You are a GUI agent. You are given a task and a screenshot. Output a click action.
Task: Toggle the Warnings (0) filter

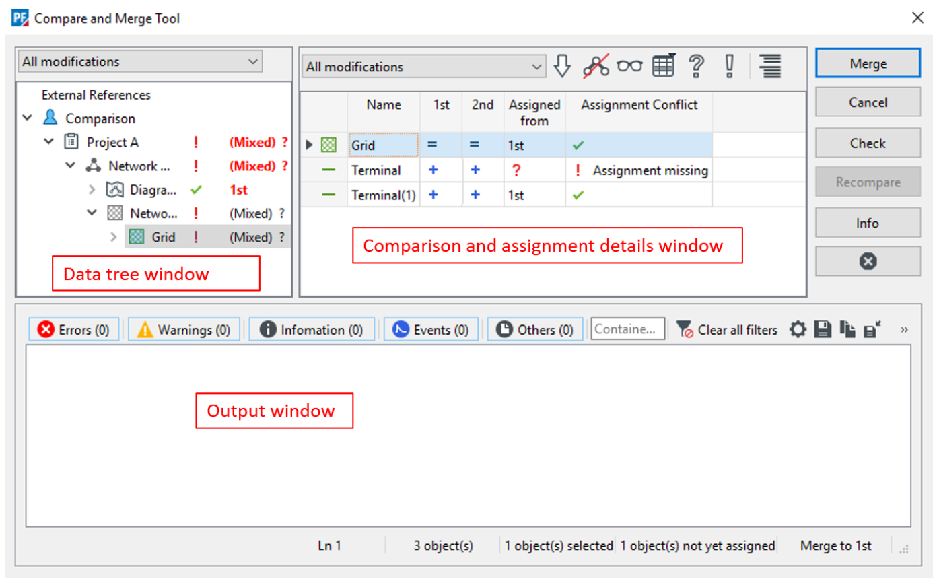point(184,330)
